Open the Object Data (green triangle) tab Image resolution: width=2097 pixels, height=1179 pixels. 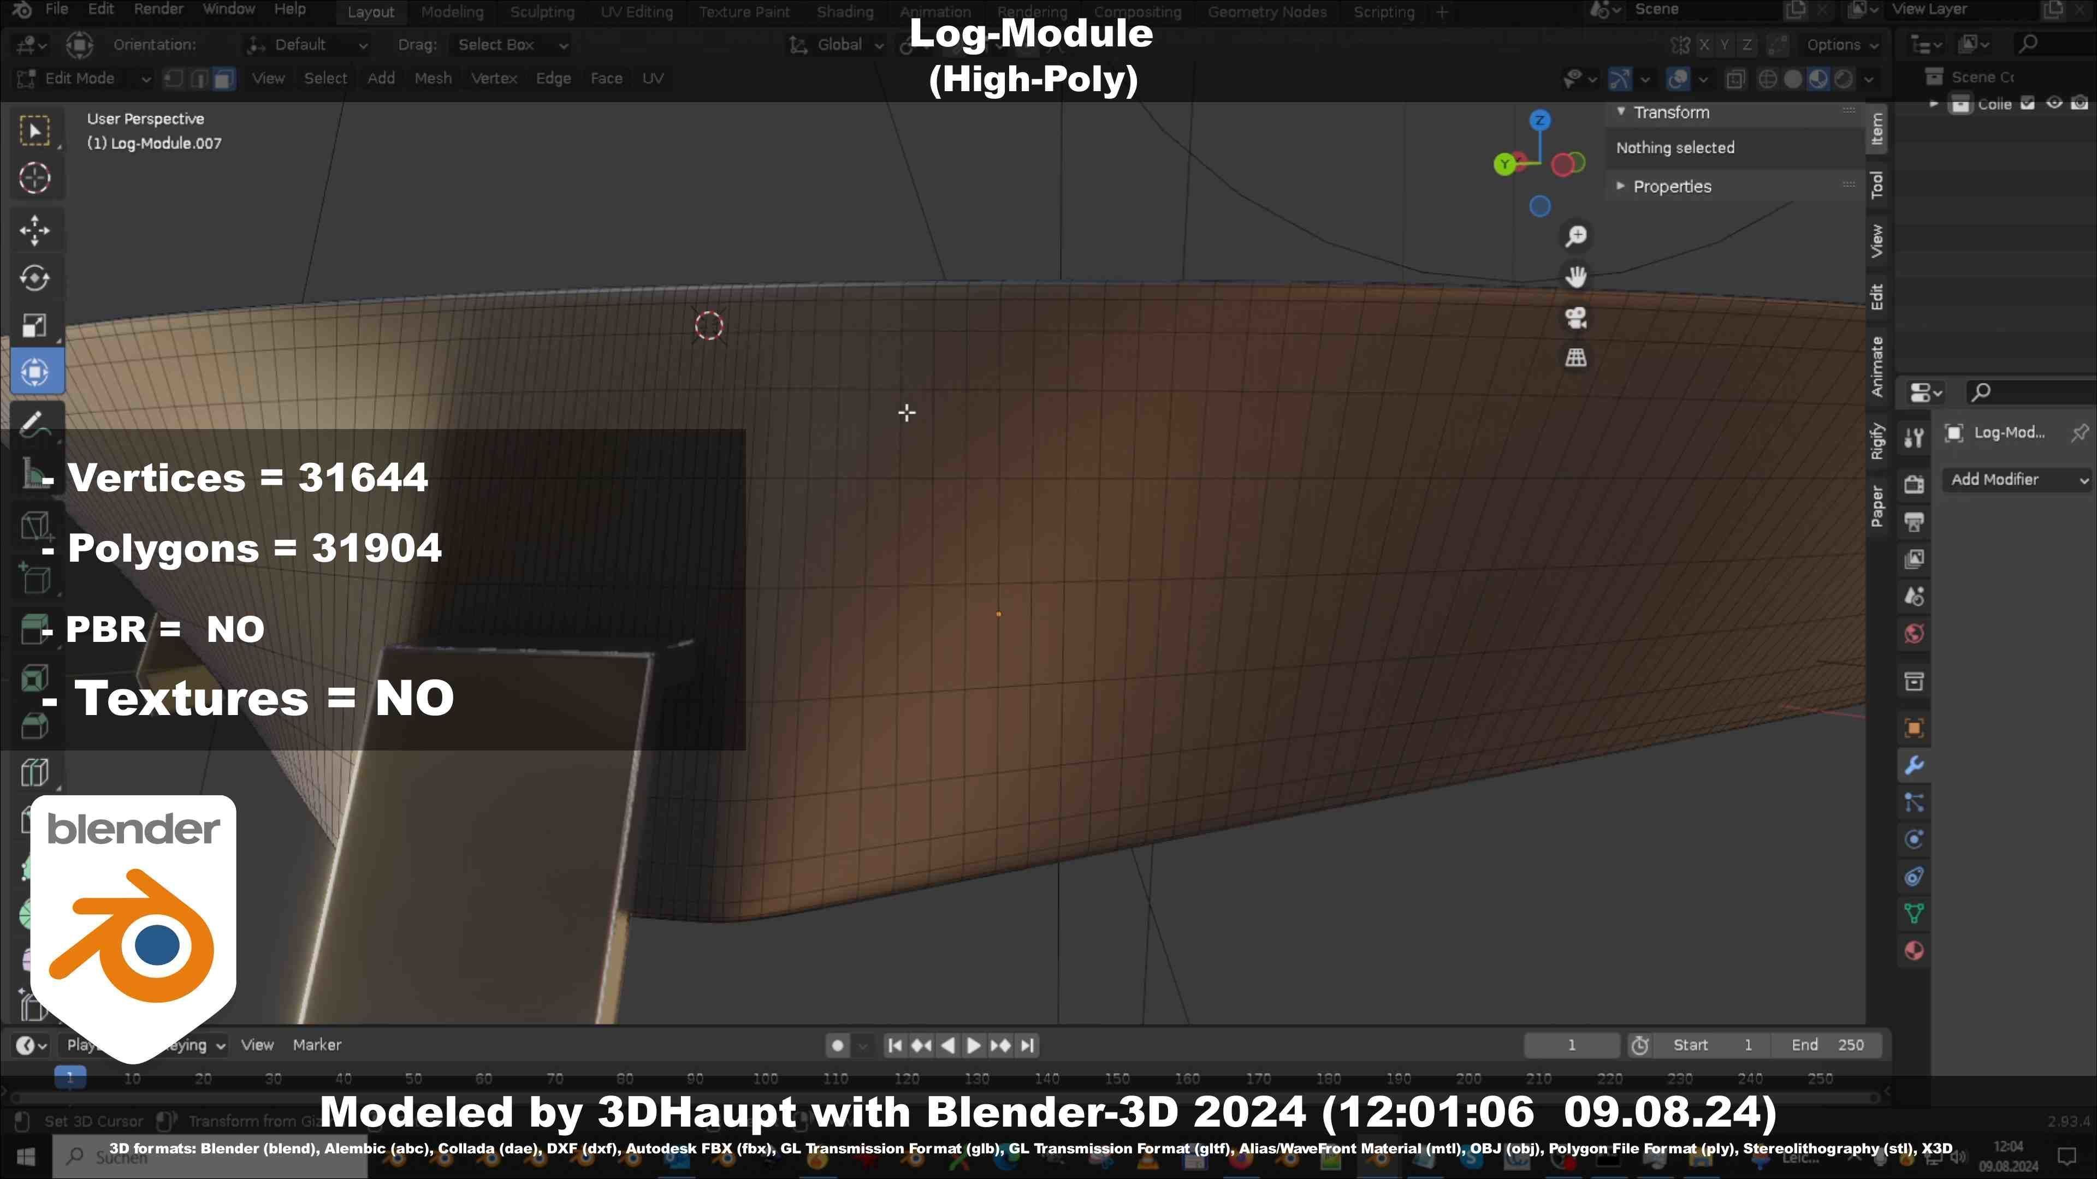[1914, 914]
